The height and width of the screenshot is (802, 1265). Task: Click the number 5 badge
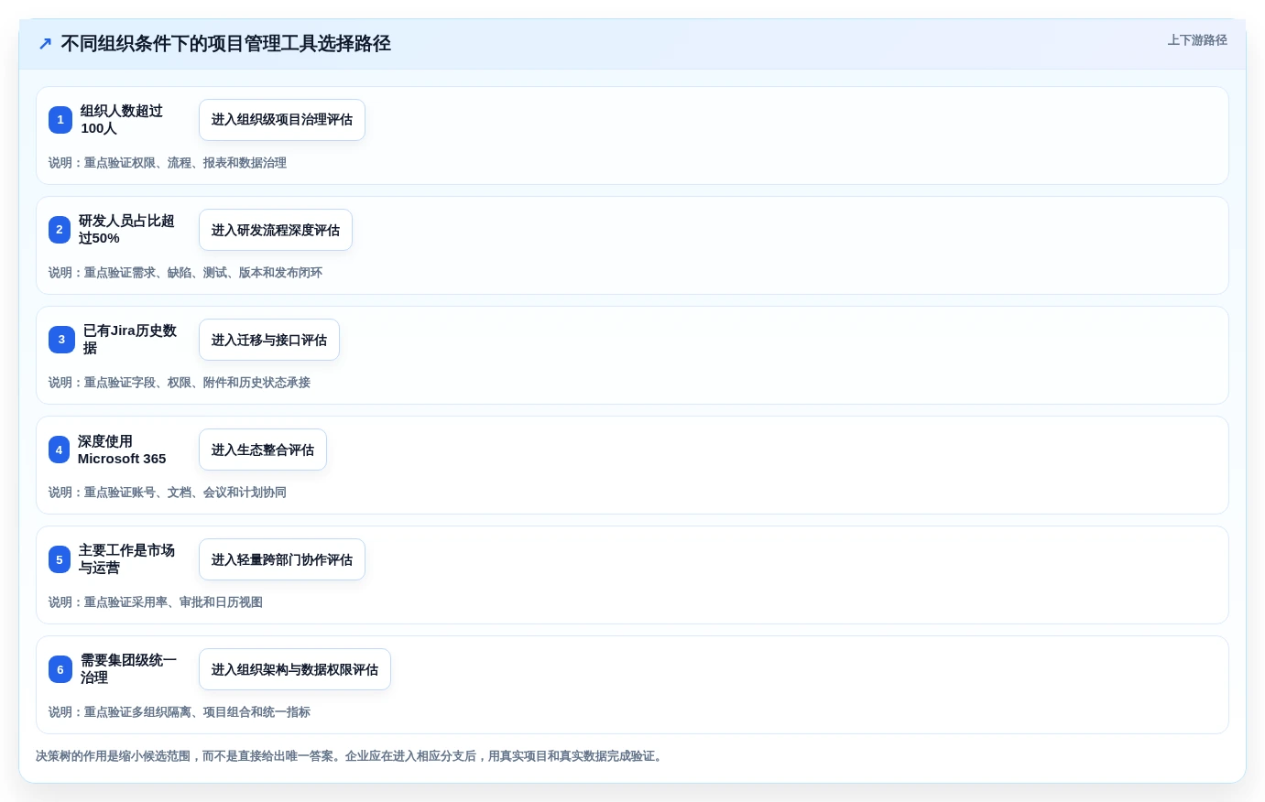click(60, 559)
